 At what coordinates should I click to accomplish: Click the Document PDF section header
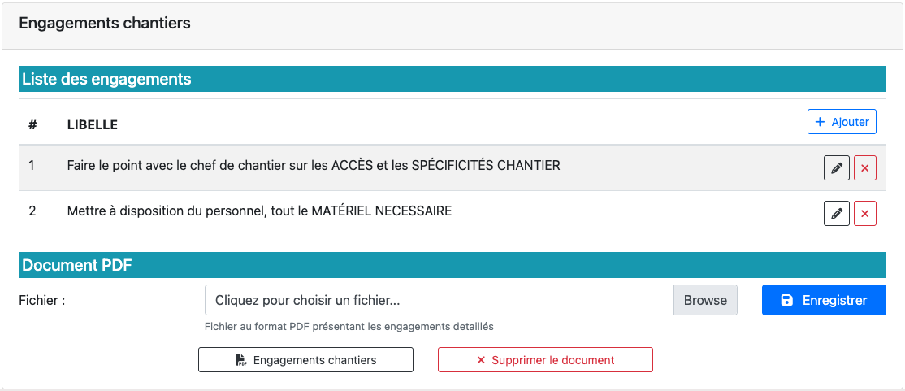click(77, 265)
